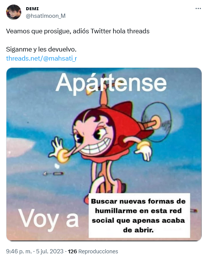Select the 5 jul. 2023 date
The height and width of the screenshot is (259, 208).
[x=50, y=251]
